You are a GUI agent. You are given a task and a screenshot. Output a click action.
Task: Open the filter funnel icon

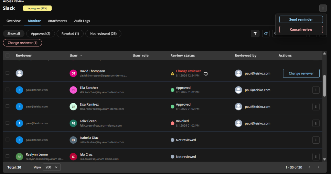point(255,34)
